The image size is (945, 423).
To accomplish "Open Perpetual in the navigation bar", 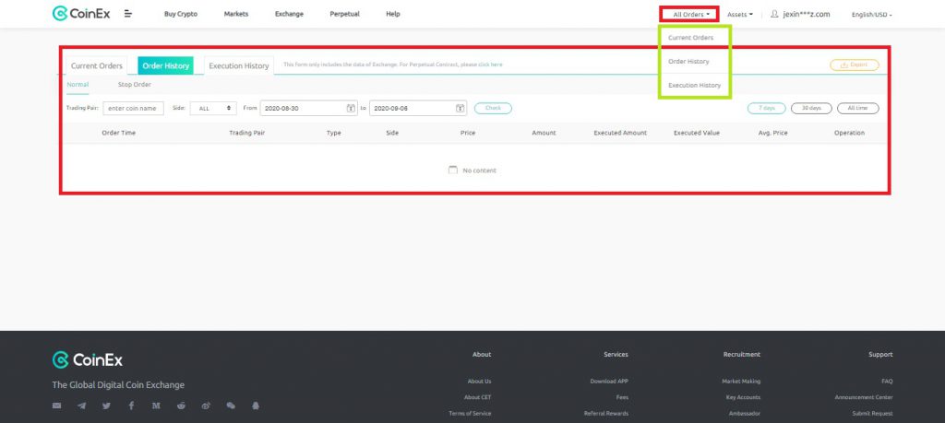I will pyautogui.click(x=345, y=14).
